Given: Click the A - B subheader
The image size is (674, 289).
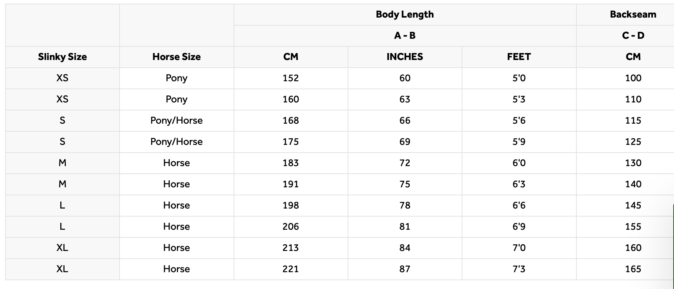Looking at the screenshot, I should [x=405, y=36].
